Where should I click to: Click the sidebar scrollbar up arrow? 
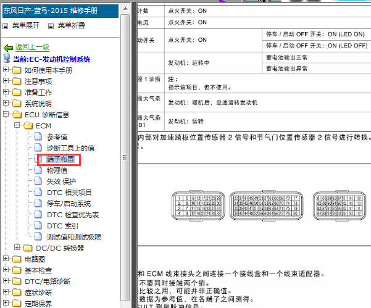coord(125,9)
